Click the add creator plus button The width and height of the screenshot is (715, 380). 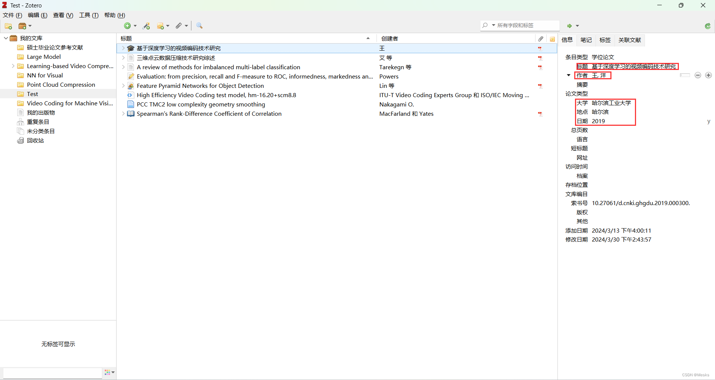click(708, 75)
